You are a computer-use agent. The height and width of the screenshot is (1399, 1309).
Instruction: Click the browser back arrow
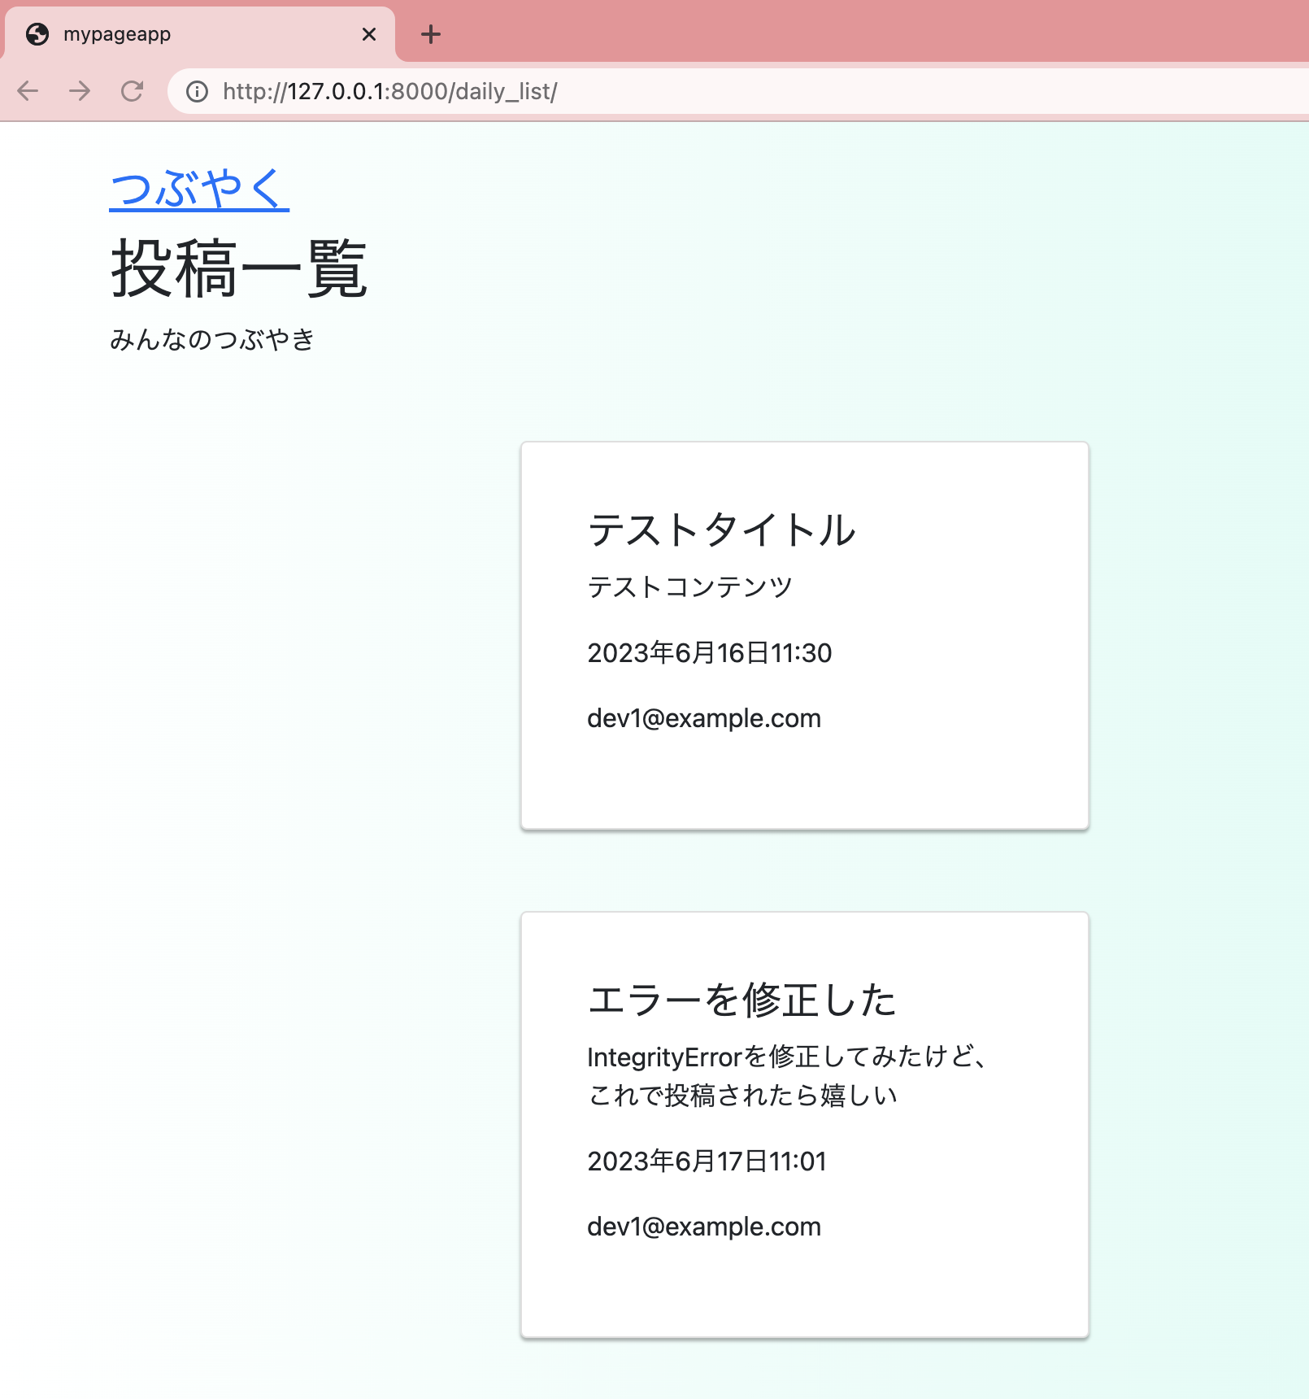[28, 91]
